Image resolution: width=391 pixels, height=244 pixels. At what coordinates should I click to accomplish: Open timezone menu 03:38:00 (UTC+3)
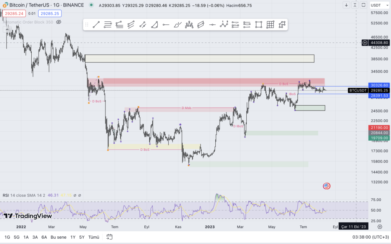[x=370, y=237]
